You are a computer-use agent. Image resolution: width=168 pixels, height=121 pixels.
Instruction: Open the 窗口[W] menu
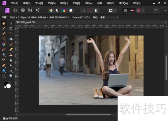coord(123,3)
